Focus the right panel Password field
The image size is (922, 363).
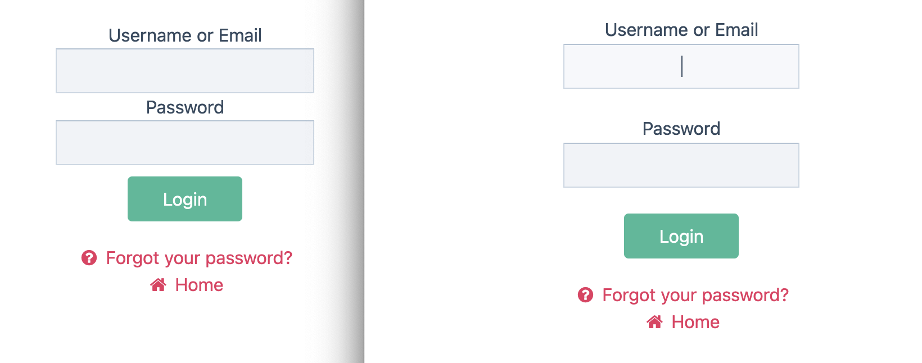[681, 165]
